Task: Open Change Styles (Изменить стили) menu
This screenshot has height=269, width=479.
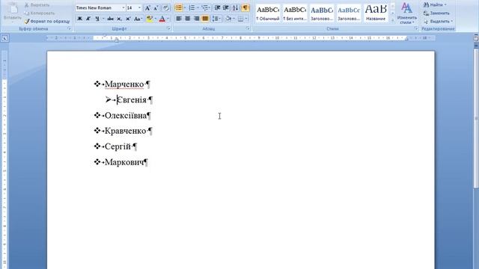Action: point(407,13)
